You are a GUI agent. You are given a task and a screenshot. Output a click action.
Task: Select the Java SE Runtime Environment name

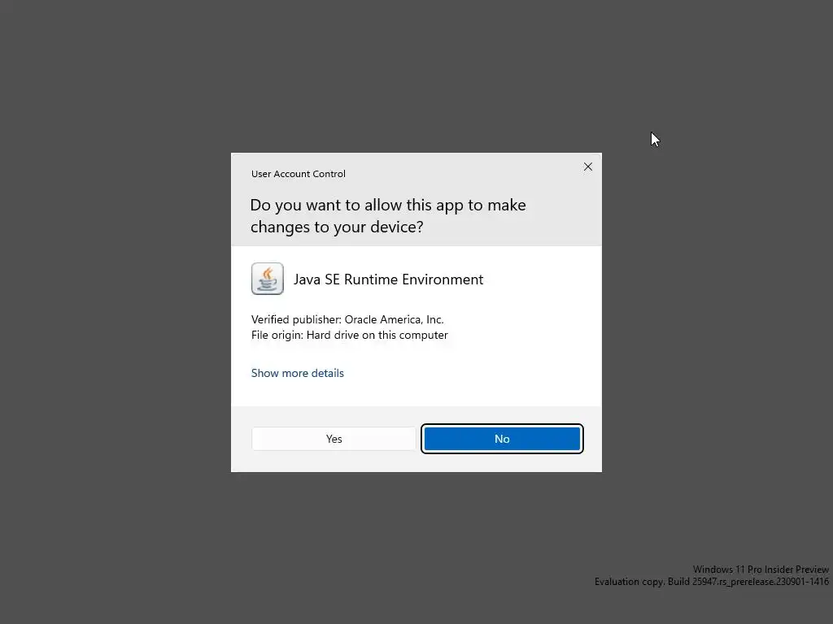pyautogui.click(x=388, y=279)
